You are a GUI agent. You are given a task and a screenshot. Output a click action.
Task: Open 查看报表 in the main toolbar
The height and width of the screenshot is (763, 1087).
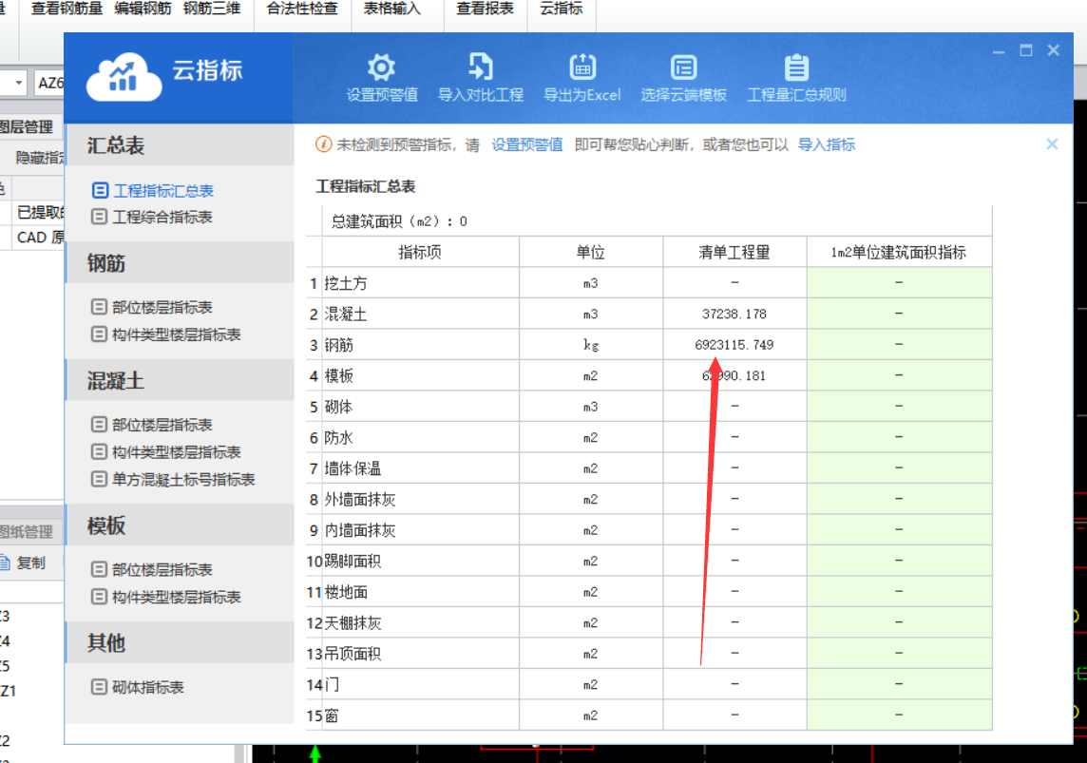tap(486, 9)
